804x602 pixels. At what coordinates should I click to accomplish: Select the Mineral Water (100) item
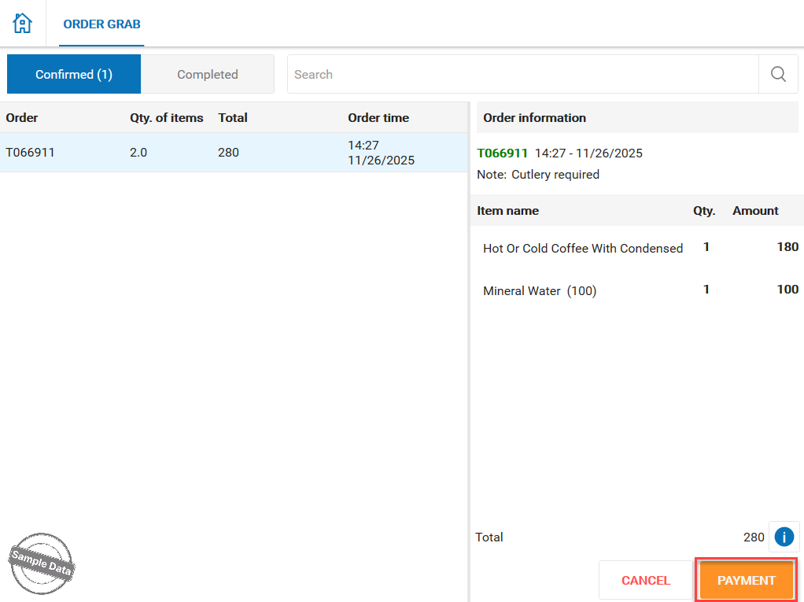[540, 290]
